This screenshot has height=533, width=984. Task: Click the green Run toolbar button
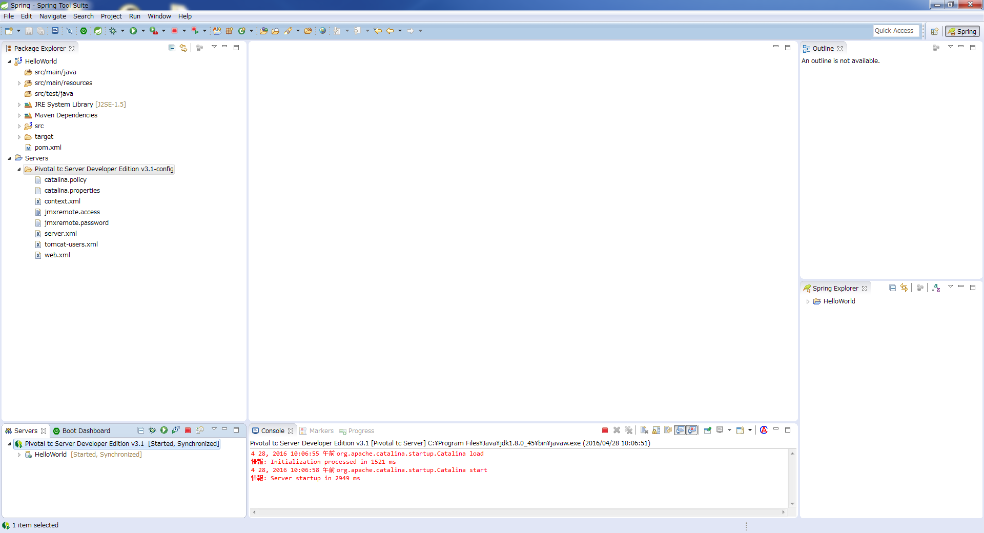[133, 31]
